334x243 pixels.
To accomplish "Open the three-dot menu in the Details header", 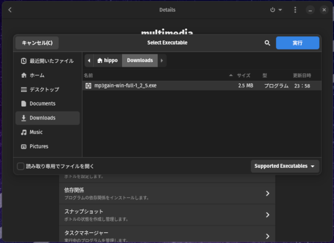I will [x=295, y=10].
